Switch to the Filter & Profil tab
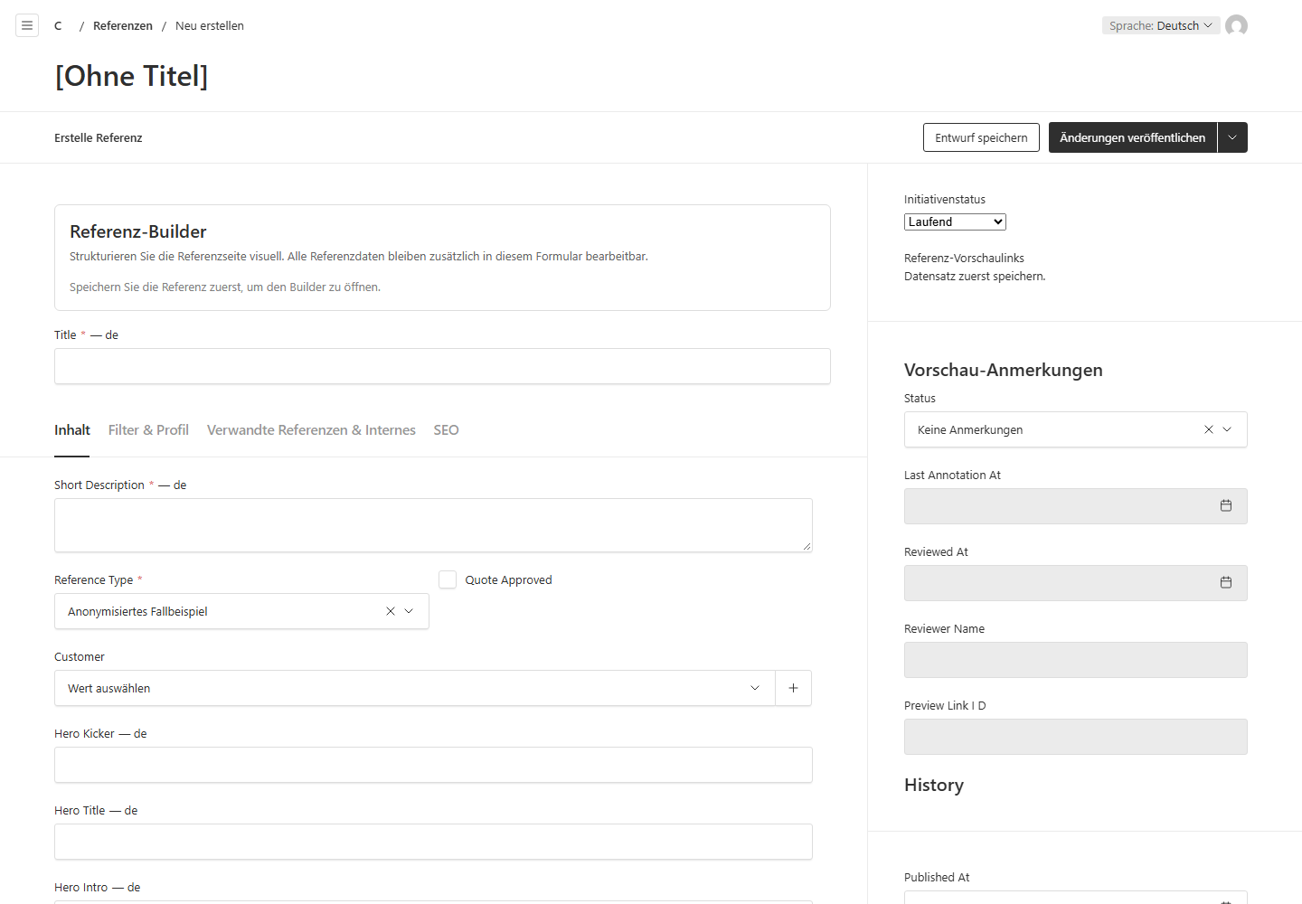 (x=148, y=430)
